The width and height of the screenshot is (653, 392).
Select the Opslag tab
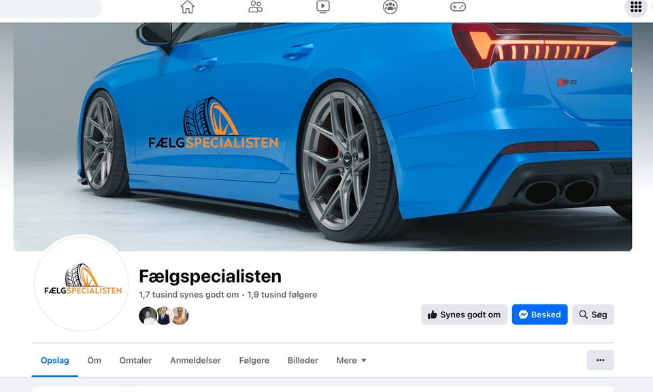tap(54, 360)
